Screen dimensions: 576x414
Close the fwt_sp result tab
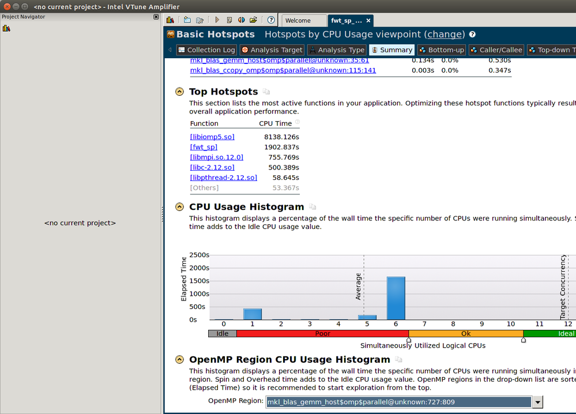(x=368, y=21)
